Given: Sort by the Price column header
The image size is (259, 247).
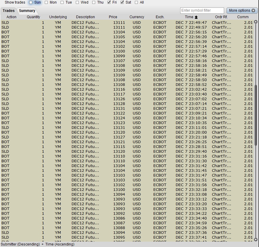Looking at the screenshot, I should (113, 17).
